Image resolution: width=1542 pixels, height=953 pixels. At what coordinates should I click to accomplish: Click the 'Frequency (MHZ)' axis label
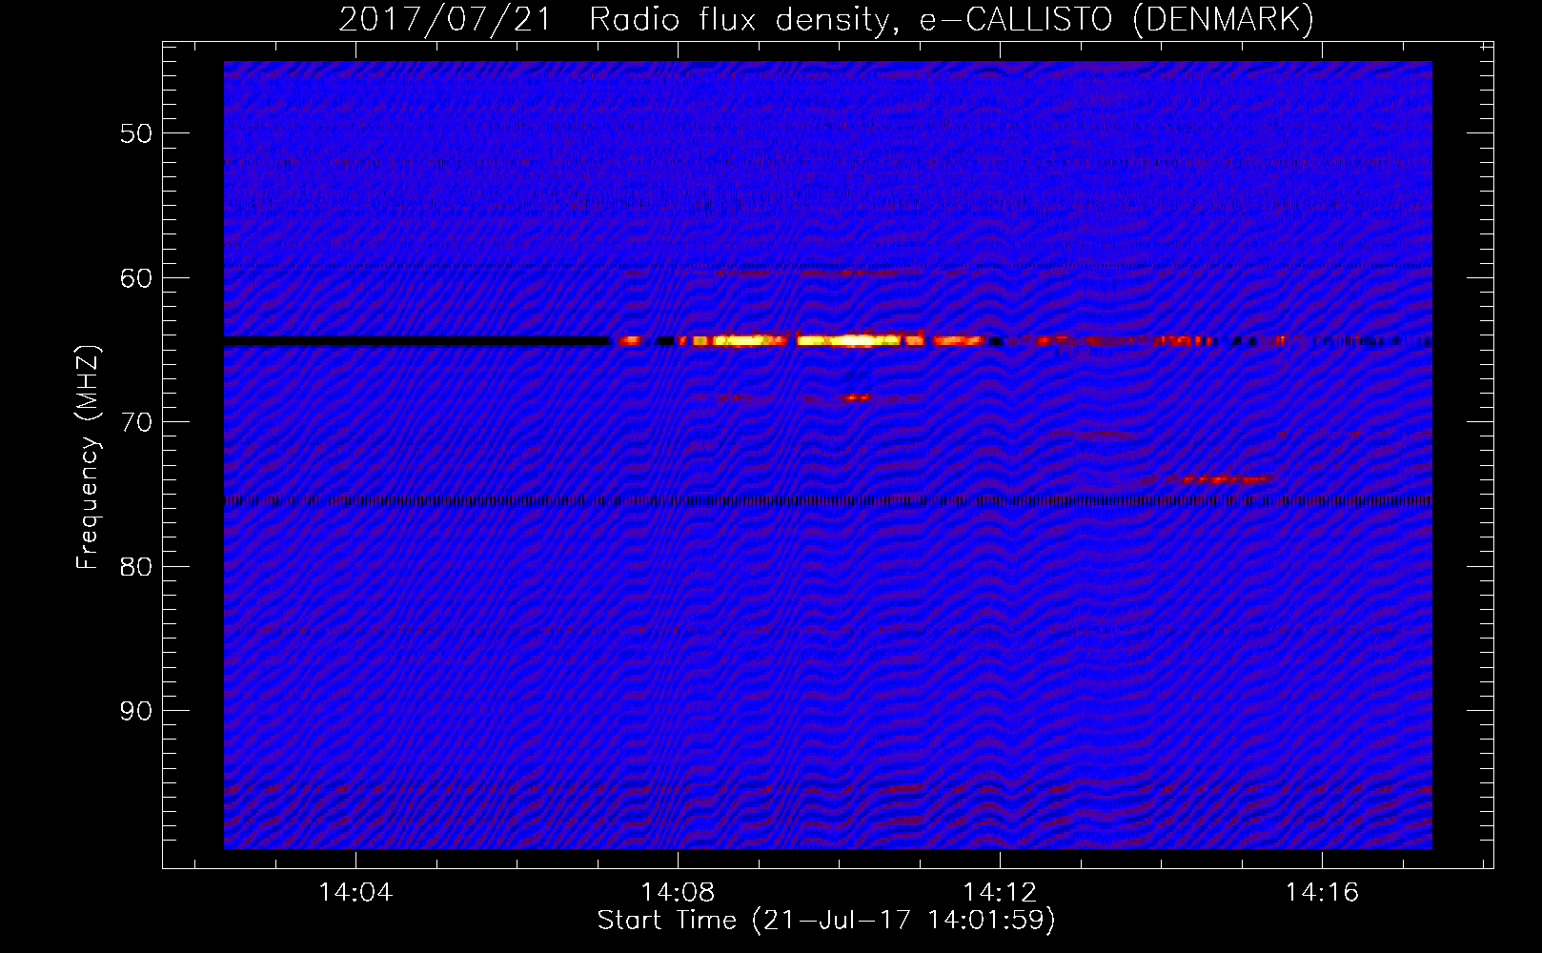(x=88, y=457)
